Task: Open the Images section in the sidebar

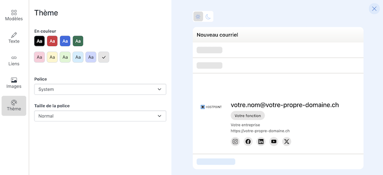Action: coord(14,83)
